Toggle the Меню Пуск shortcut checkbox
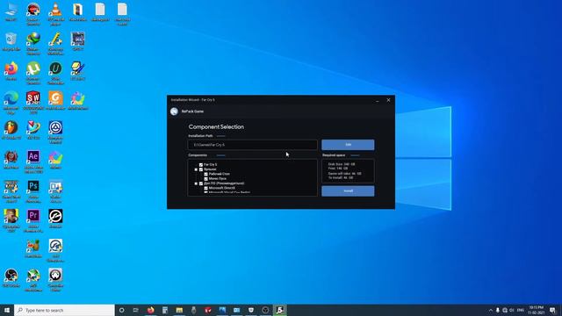 [205, 179]
